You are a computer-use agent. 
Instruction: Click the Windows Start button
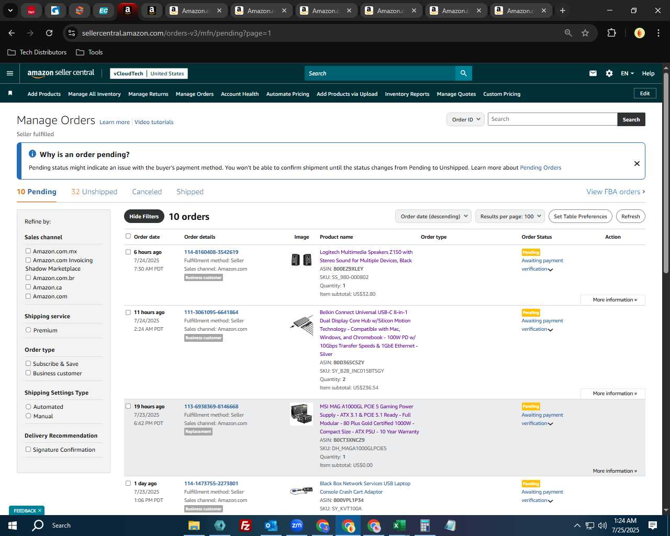point(13,526)
